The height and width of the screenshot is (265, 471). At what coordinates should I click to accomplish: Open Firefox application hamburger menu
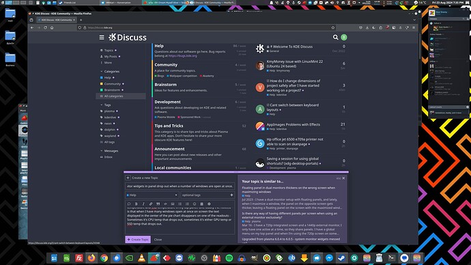tap(414, 27)
